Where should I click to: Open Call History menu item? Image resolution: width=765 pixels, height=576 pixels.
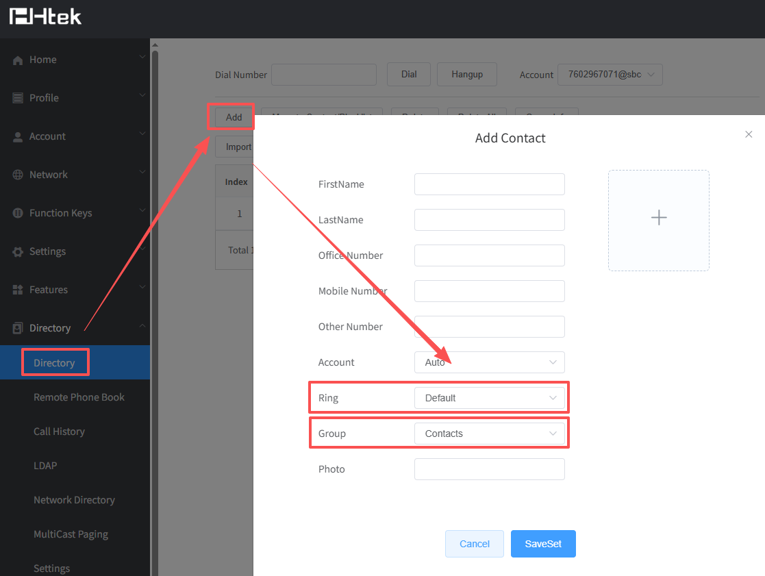click(x=59, y=431)
